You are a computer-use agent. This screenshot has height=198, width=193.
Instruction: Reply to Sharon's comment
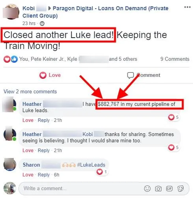(x=44, y=175)
